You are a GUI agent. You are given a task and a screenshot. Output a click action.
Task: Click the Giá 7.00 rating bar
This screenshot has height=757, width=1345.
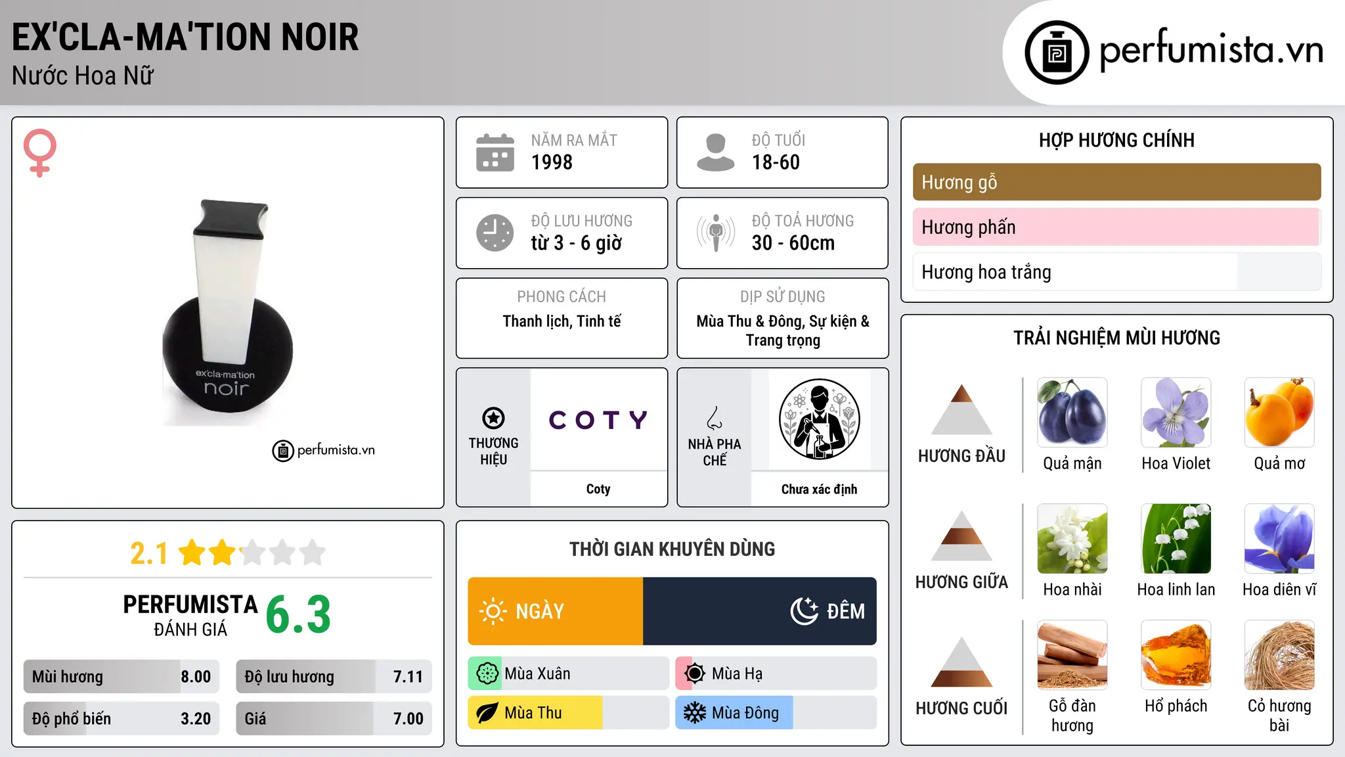pyautogui.click(x=334, y=718)
